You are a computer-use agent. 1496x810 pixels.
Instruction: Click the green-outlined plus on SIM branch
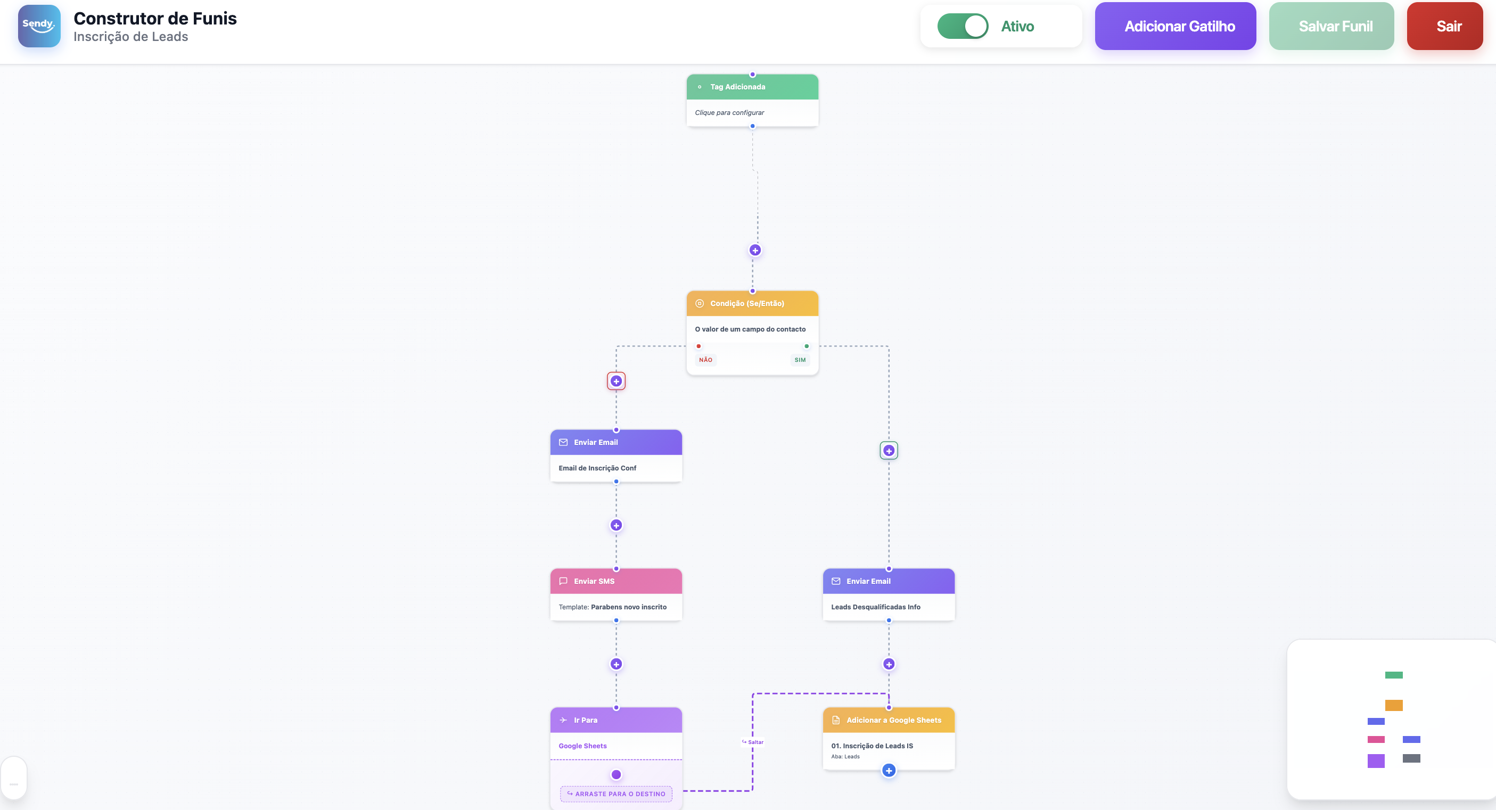tap(888, 451)
